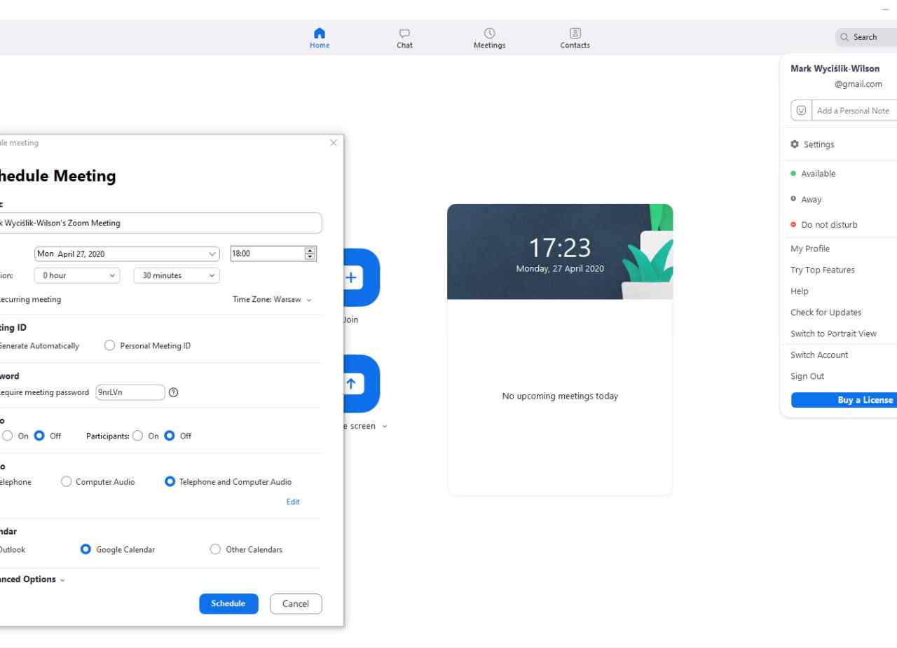
Task: Open Settings from the profile menu
Action: coord(819,144)
